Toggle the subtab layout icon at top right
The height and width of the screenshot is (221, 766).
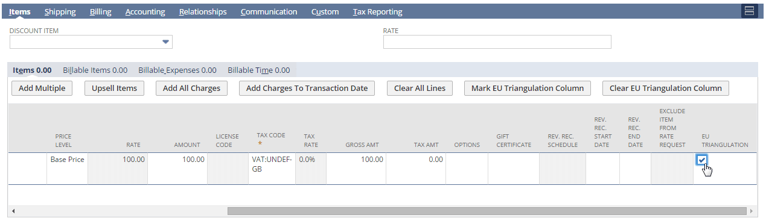[x=749, y=11]
